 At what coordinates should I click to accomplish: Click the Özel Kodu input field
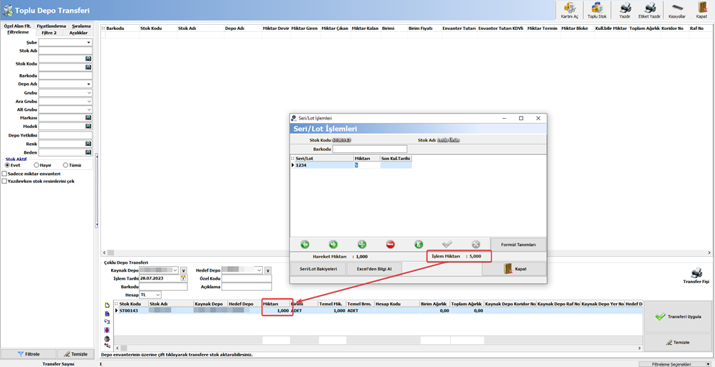(246, 278)
